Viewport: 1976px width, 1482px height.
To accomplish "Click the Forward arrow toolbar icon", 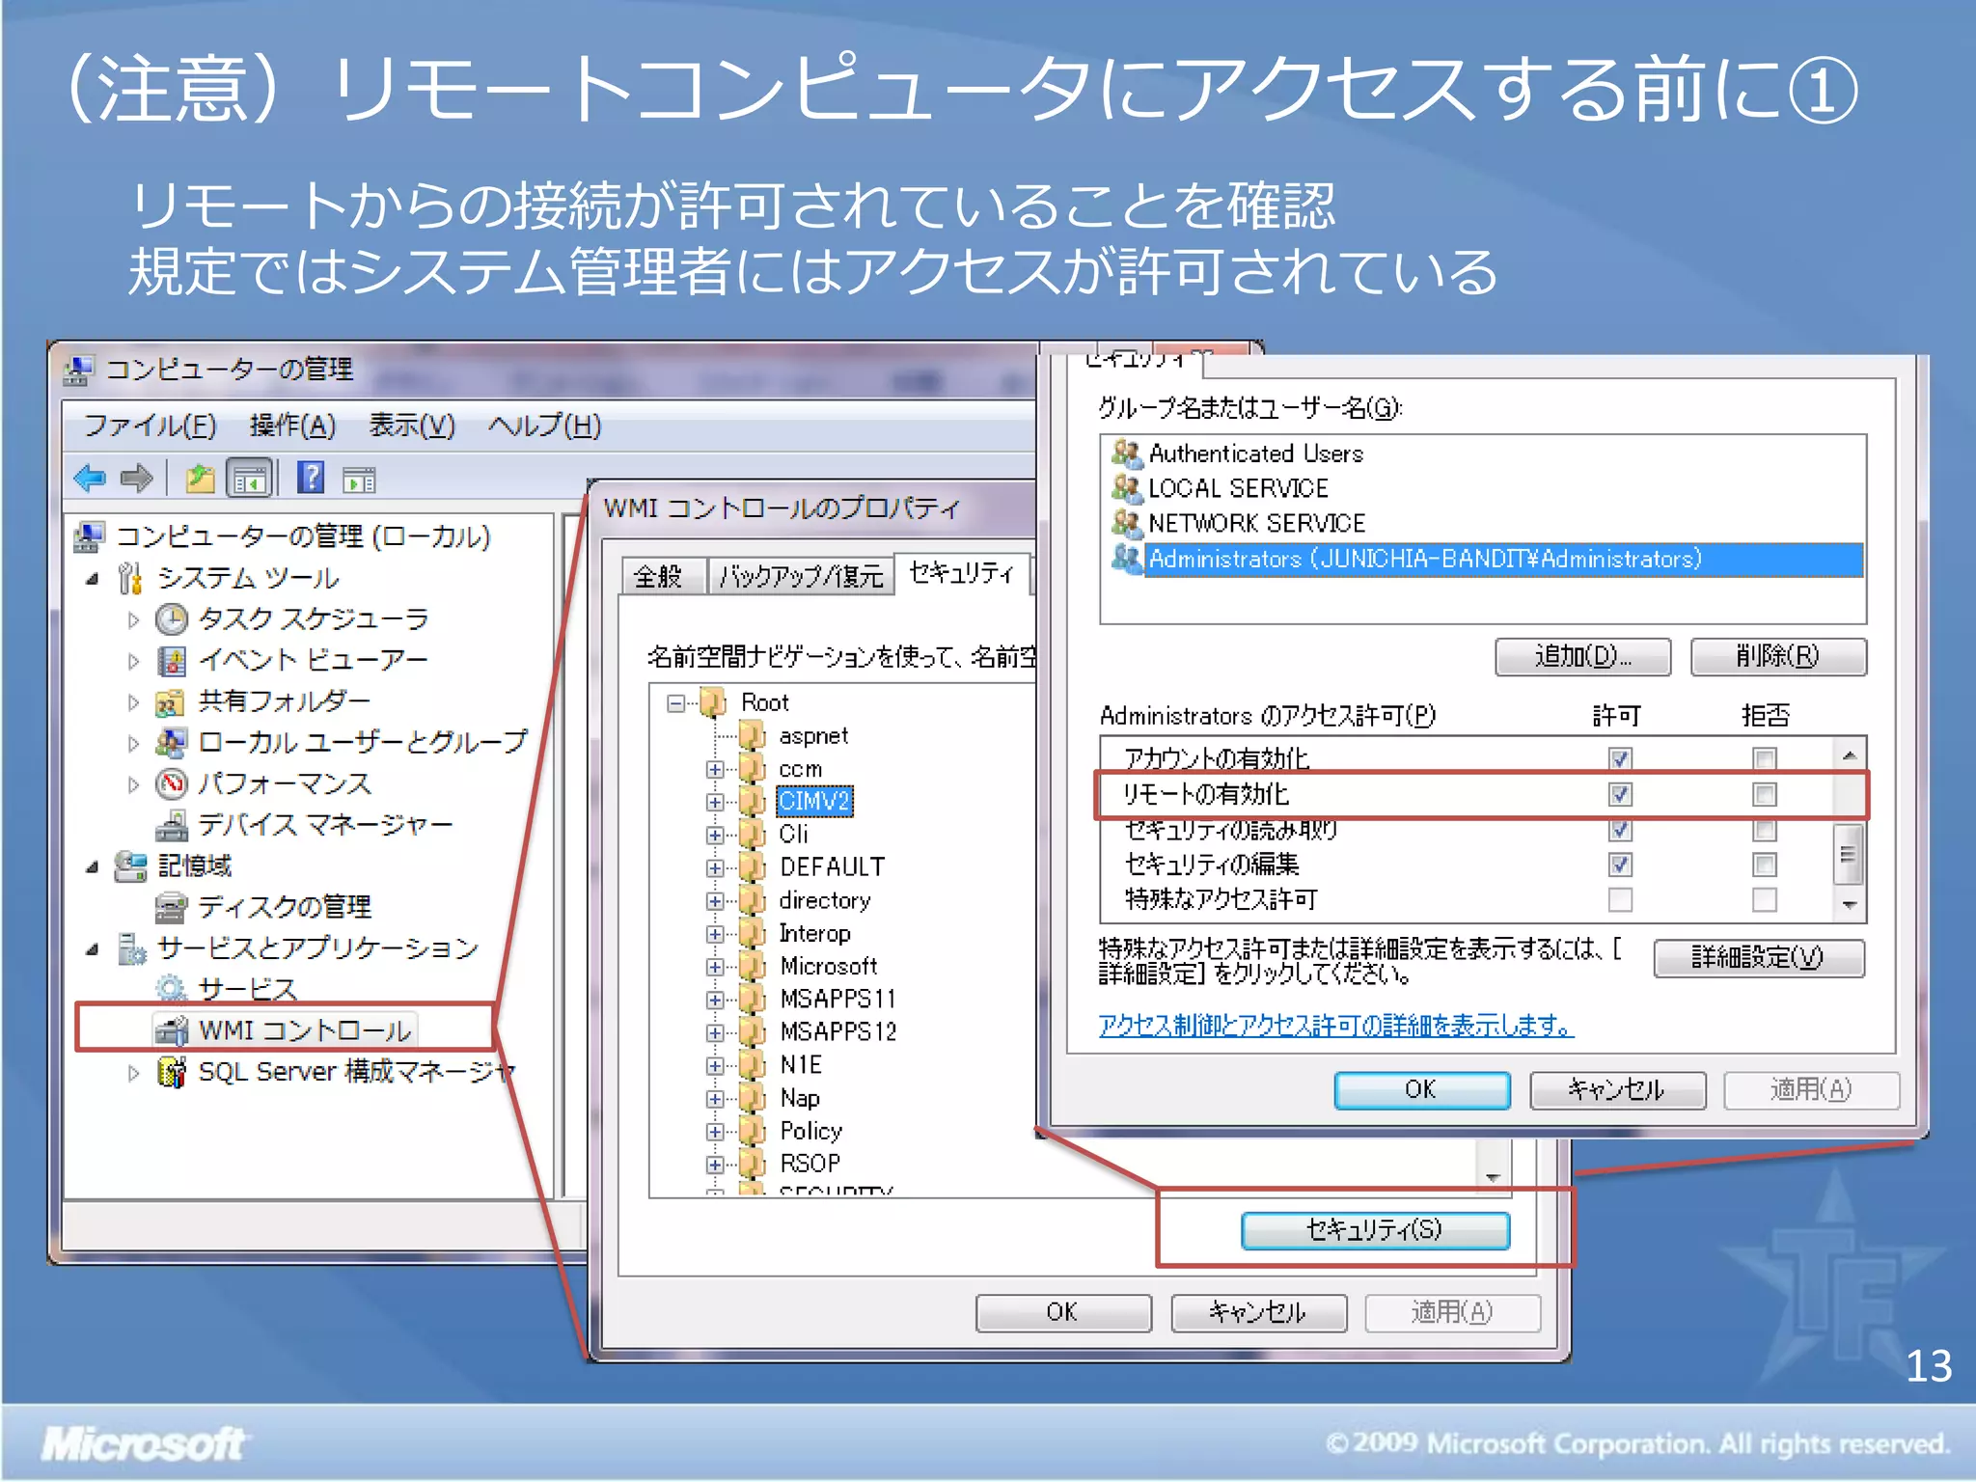I will 136,478.
